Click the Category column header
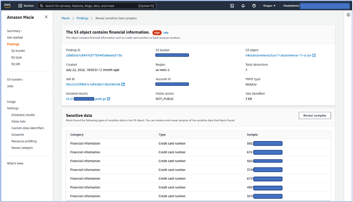Screen dimensions: 353x202 pos(77,135)
